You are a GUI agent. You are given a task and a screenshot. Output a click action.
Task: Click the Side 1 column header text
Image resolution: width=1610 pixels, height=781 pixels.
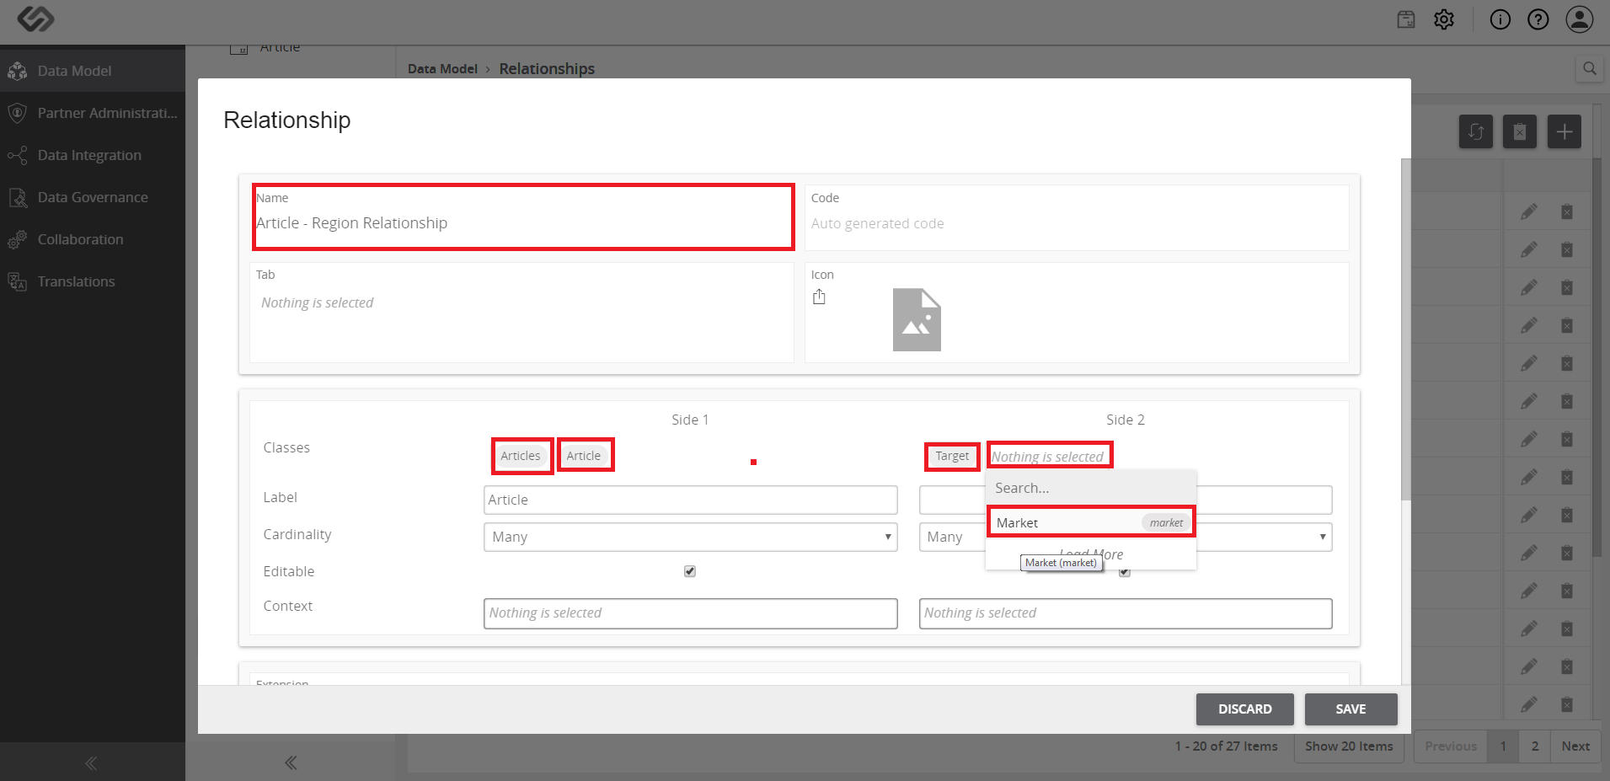pos(690,420)
